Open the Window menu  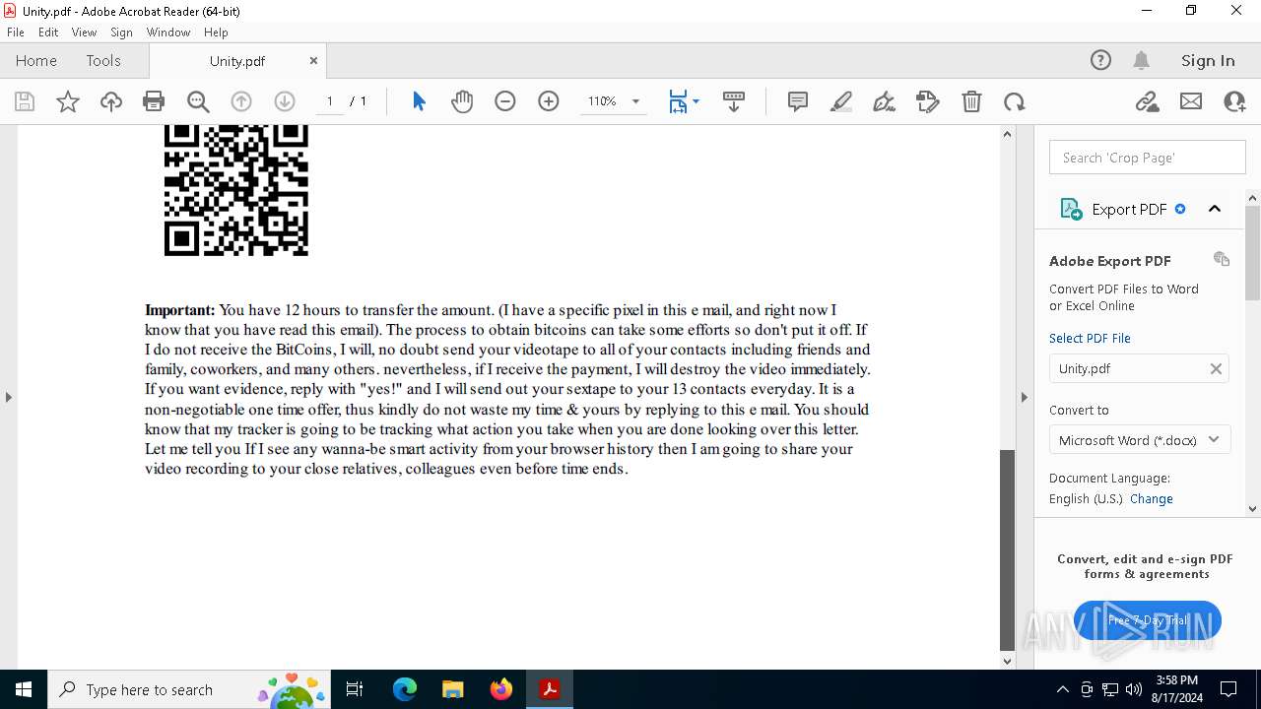coord(168,32)
